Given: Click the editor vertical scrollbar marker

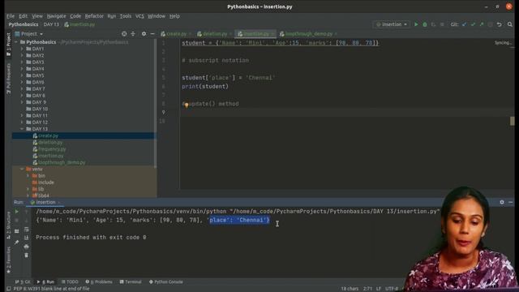Looking at the screenshot, I should coord(512,121).
